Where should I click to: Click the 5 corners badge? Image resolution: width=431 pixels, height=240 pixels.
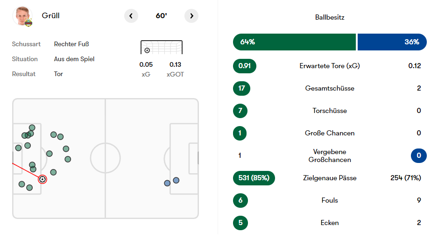(x=240, y=223)
